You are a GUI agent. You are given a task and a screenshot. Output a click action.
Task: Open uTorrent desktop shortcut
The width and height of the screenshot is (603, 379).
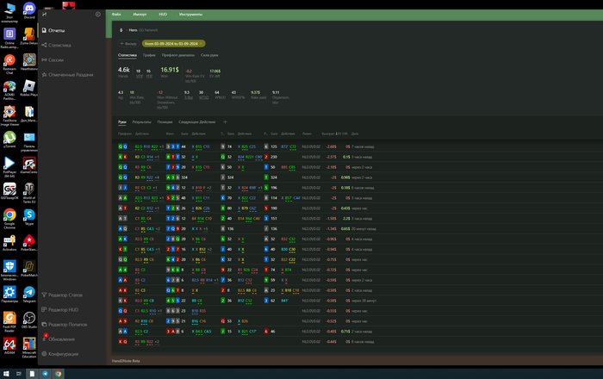coord(9,140)
